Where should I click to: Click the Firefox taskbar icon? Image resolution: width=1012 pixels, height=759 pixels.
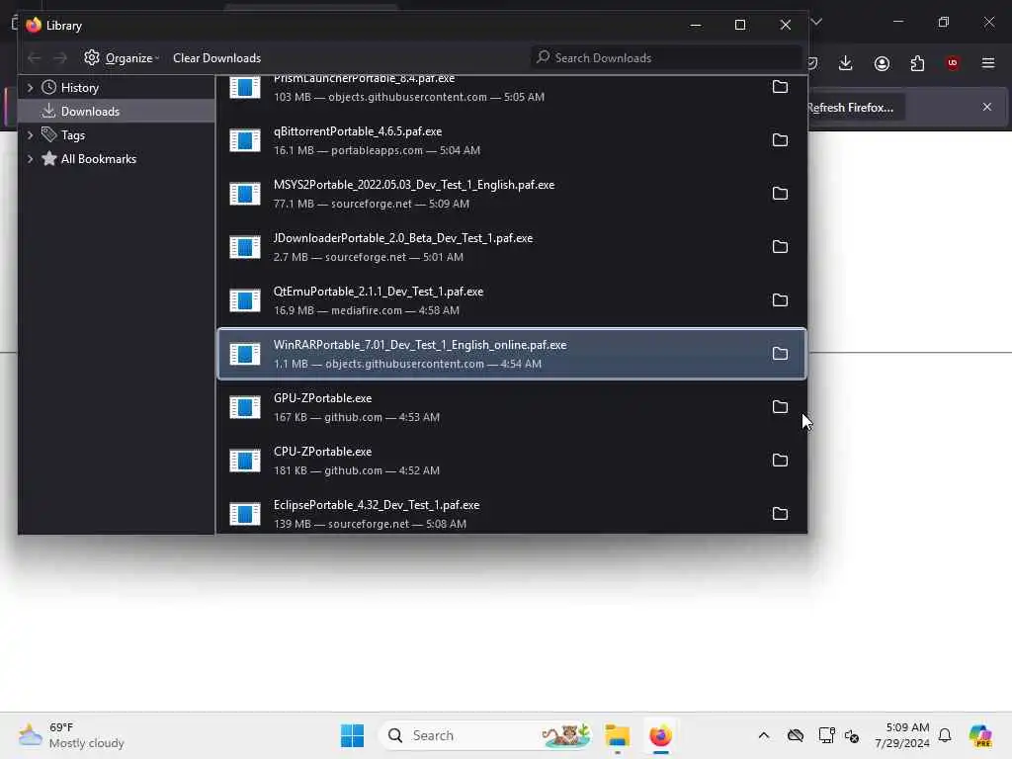click(660, 735)
